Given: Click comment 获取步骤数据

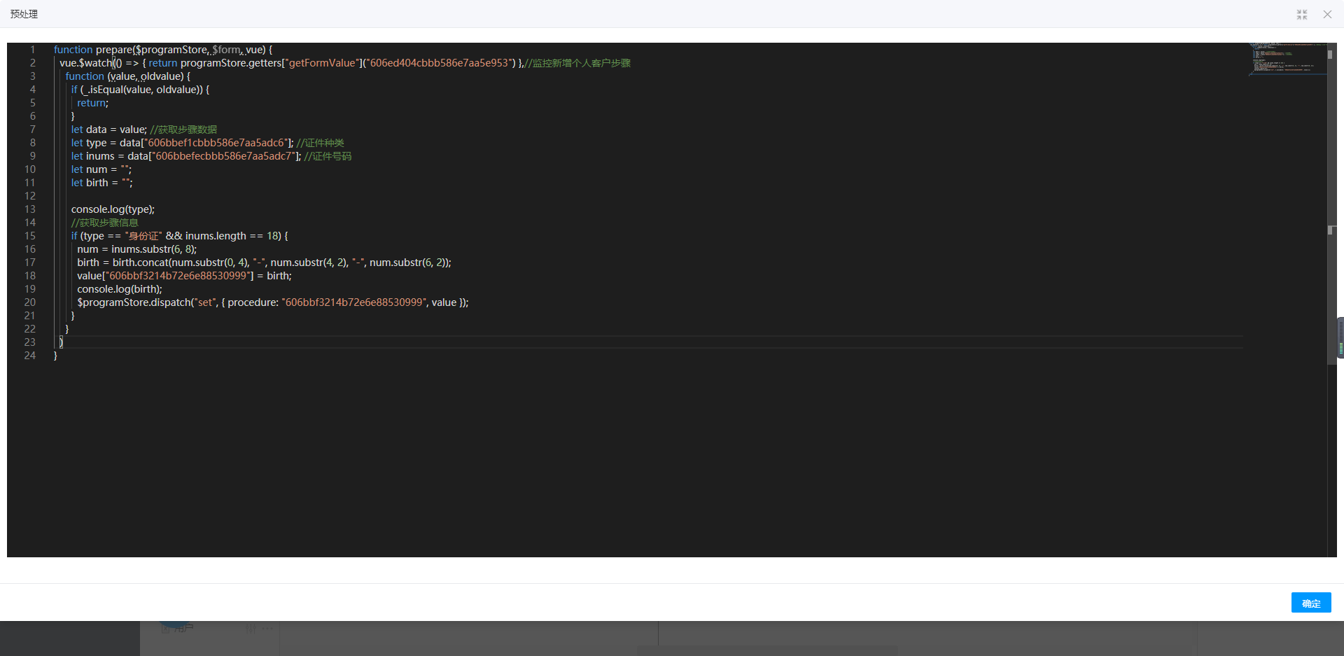Looking at the screenshot, I should (183, 130).
